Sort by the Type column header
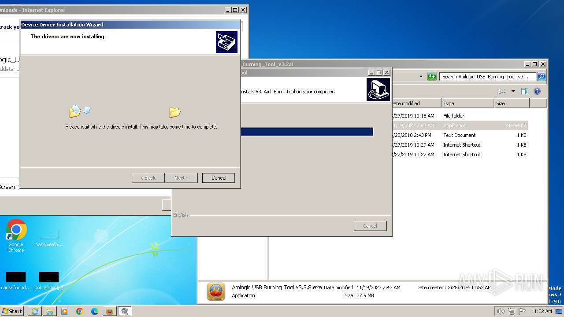 click(468, 103)
